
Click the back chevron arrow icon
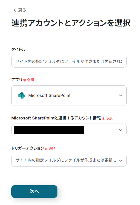point(15,10)
